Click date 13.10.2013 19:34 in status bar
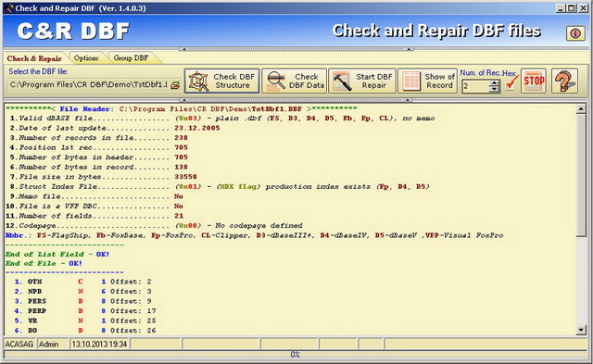Image resolution: width=593 pixels, height=364 pixels. pos(99,344)
